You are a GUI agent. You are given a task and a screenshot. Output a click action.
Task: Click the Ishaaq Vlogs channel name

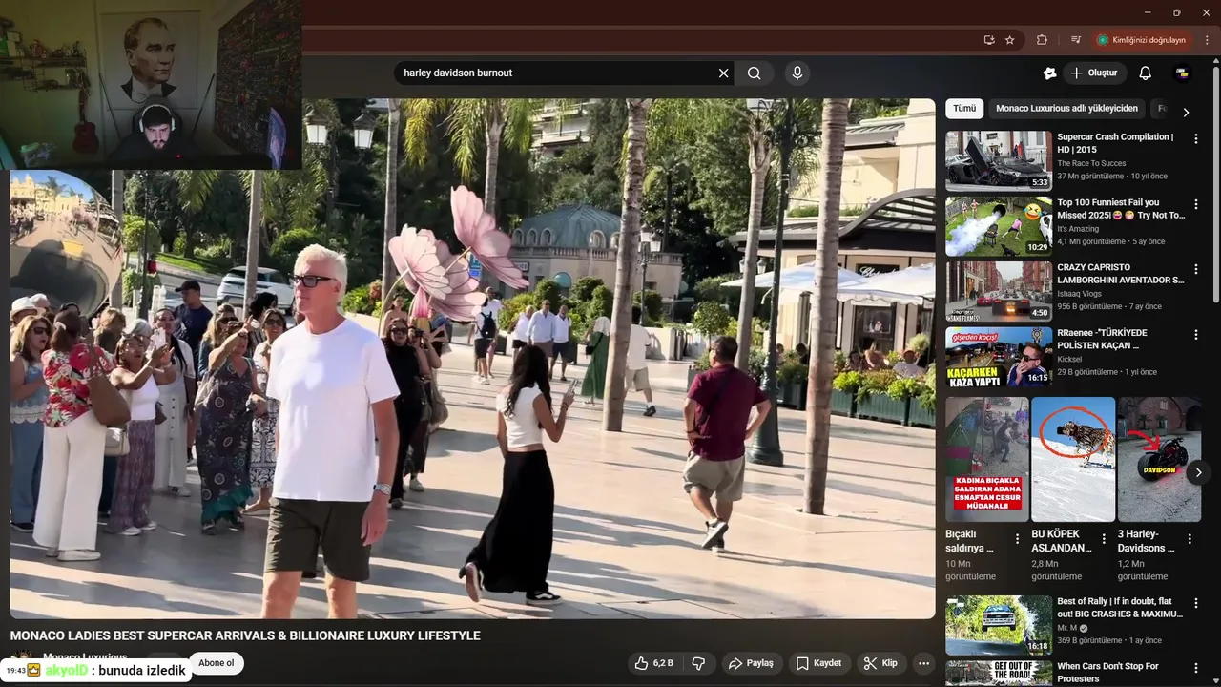coord(1083,294)
